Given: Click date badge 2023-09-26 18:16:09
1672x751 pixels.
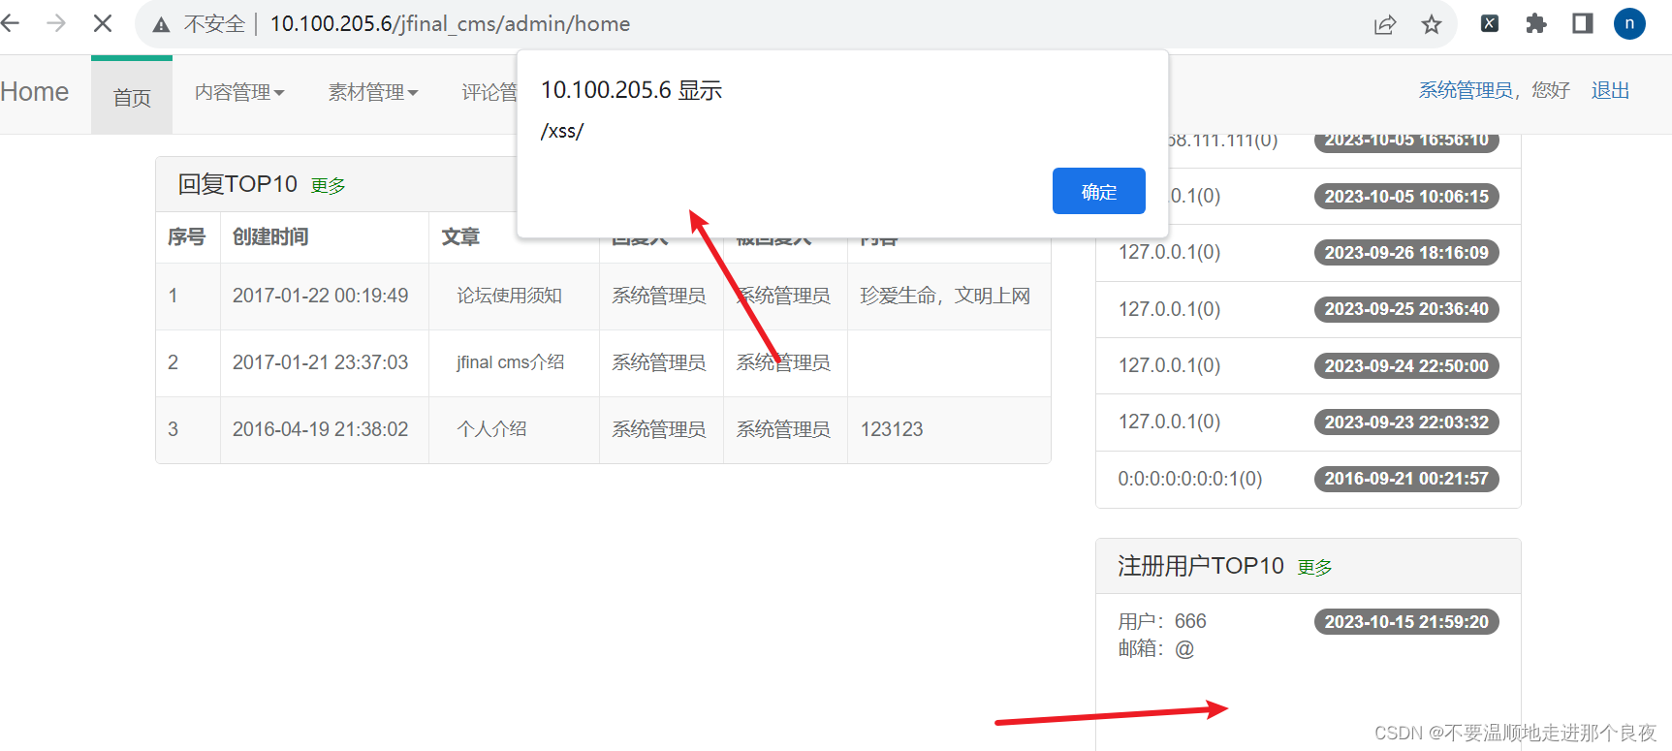Looking at the screenshot, I should pyautogui.click(x=1406, y=253).
